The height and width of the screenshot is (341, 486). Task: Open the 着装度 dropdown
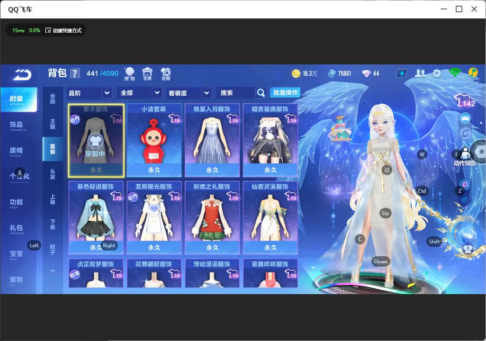tap(189, 93)
